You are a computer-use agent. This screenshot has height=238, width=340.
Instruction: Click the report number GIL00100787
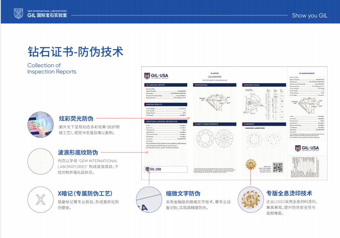[x=215, y=77]
